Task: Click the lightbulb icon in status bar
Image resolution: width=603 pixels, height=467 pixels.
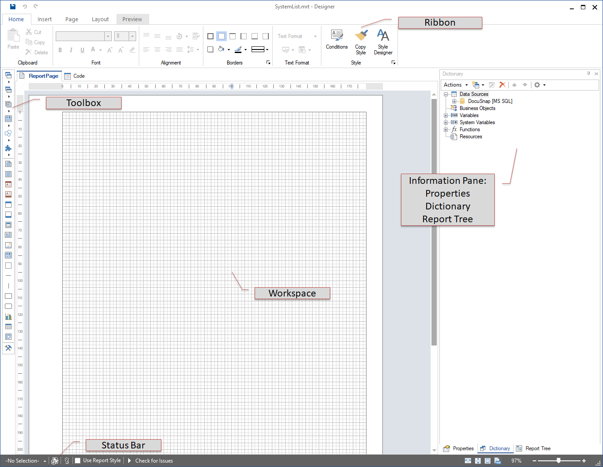Action: pyautogui.click(x=67, y=461)
